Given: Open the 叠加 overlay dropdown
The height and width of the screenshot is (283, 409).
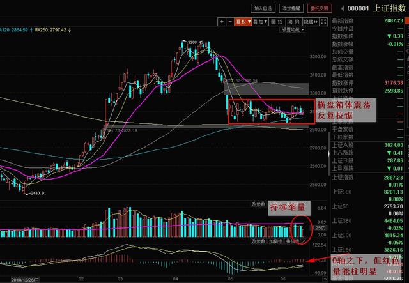Looking at the screenshot, I should coord(259,21).
